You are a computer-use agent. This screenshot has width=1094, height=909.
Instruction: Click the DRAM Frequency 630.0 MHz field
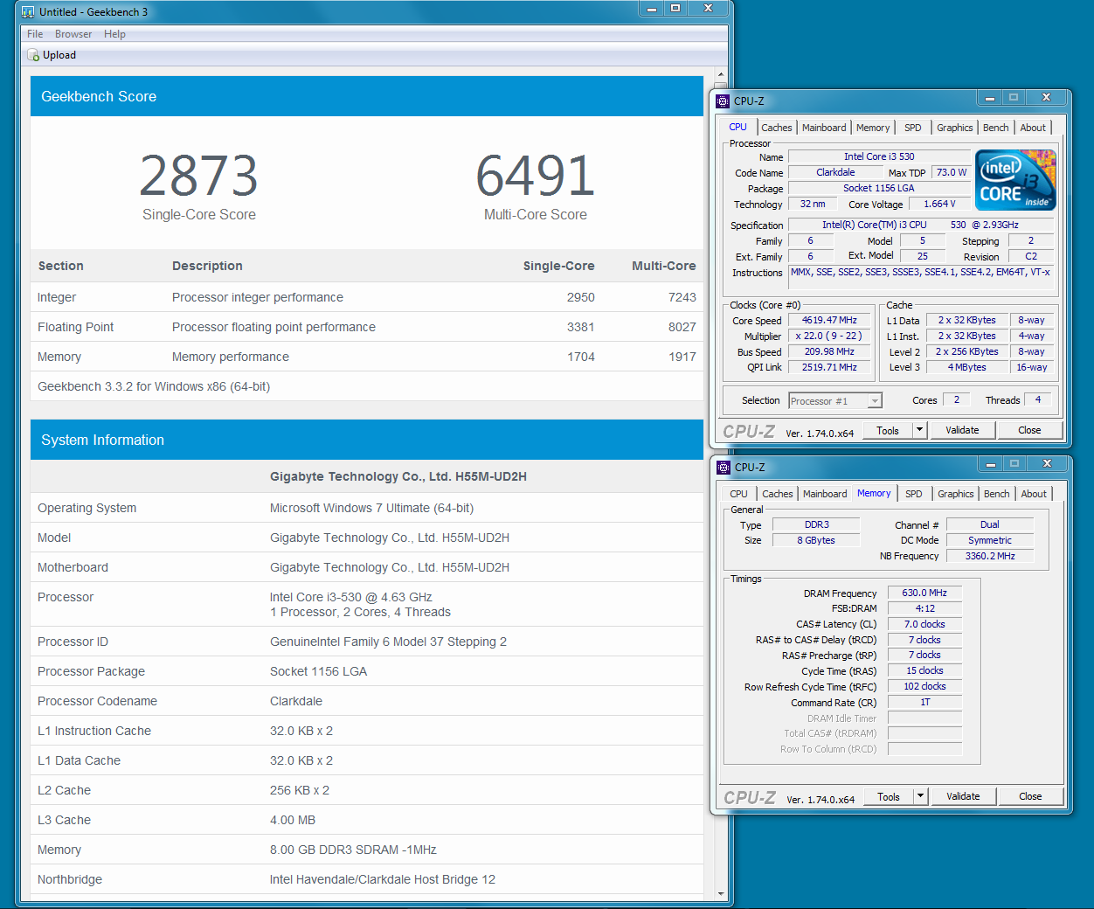tap(924, 593)
